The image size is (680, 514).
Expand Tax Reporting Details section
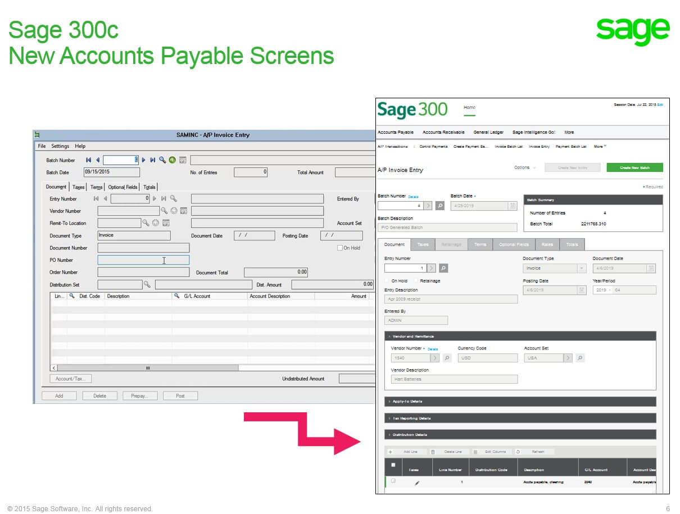(x=521, y=419)
